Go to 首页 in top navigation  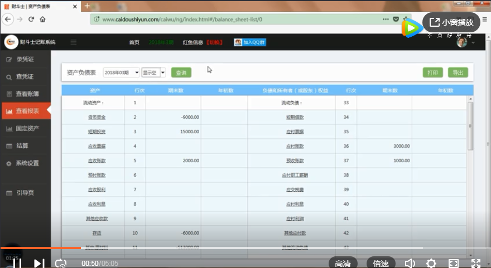[x=134, y=42]
